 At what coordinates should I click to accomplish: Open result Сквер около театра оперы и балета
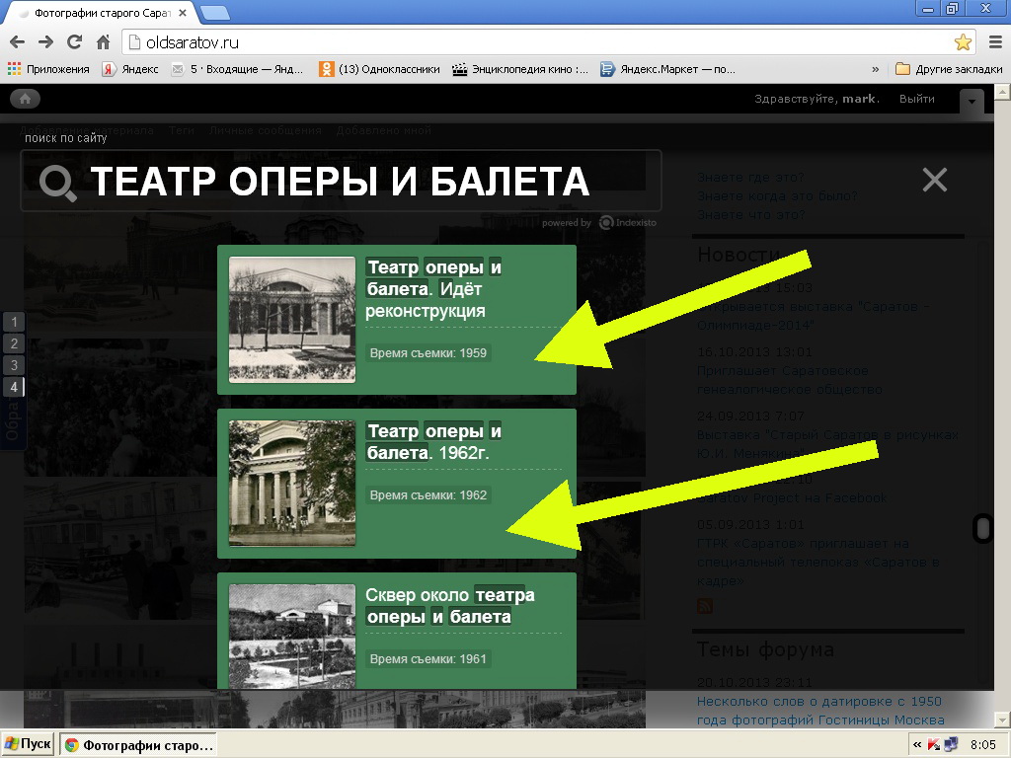[450, 606]
